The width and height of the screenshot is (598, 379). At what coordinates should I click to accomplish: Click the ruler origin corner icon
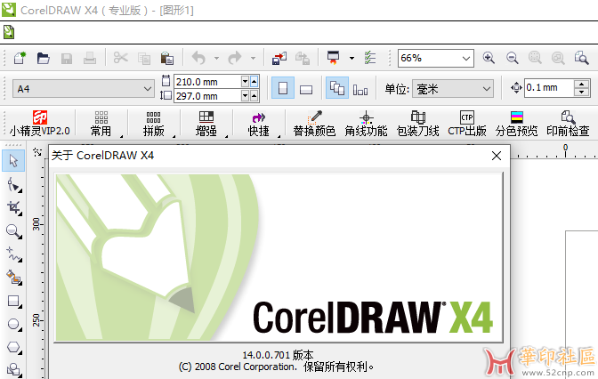[37, 153]
